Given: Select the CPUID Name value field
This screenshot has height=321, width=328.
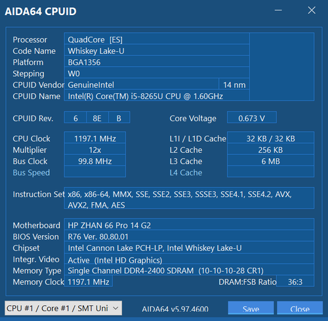Looking at the screenshot, I should tap(157, 96).
